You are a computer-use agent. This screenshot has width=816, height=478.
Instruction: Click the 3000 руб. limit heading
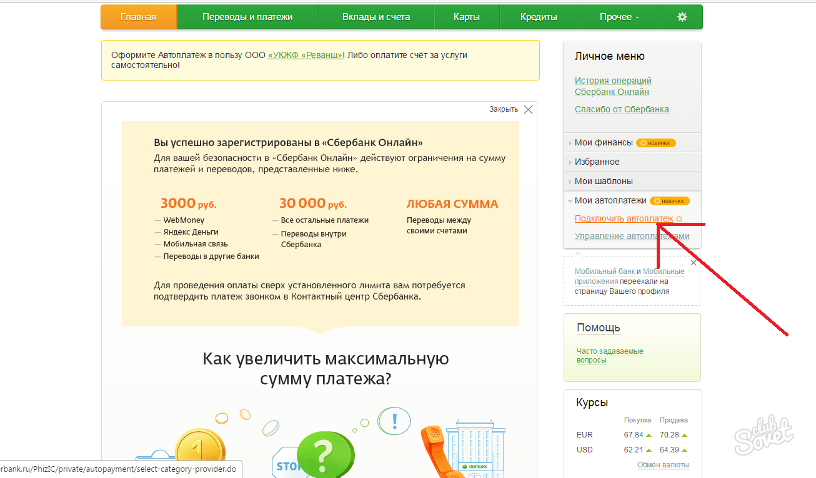click(x=189, y=203)
